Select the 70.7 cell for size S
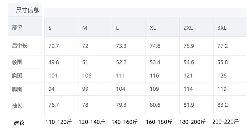The width and height of the screenshot is (248, 133). tap(54, 46)
